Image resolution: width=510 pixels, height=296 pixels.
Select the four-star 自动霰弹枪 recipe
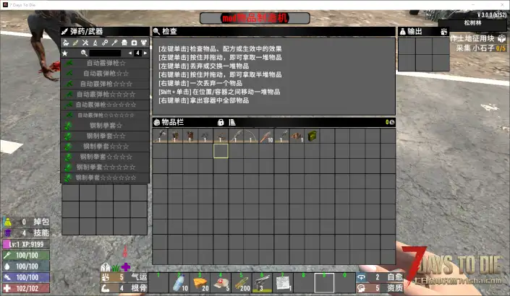point(105,94)
